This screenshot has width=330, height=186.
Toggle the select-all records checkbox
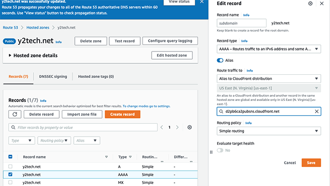[10, 157]
